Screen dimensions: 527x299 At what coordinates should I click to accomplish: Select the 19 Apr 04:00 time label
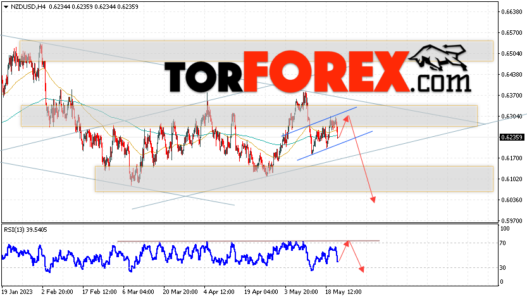click(261, 291)
